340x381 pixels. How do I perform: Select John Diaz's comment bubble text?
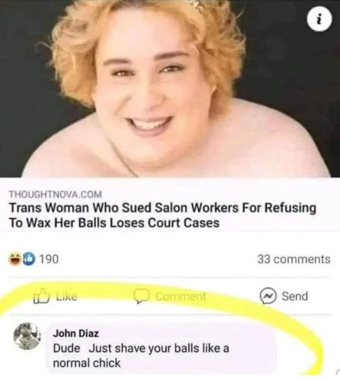tap(141, 355)
